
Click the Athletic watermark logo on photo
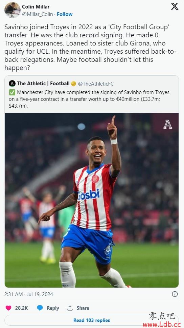click(168, 125)
